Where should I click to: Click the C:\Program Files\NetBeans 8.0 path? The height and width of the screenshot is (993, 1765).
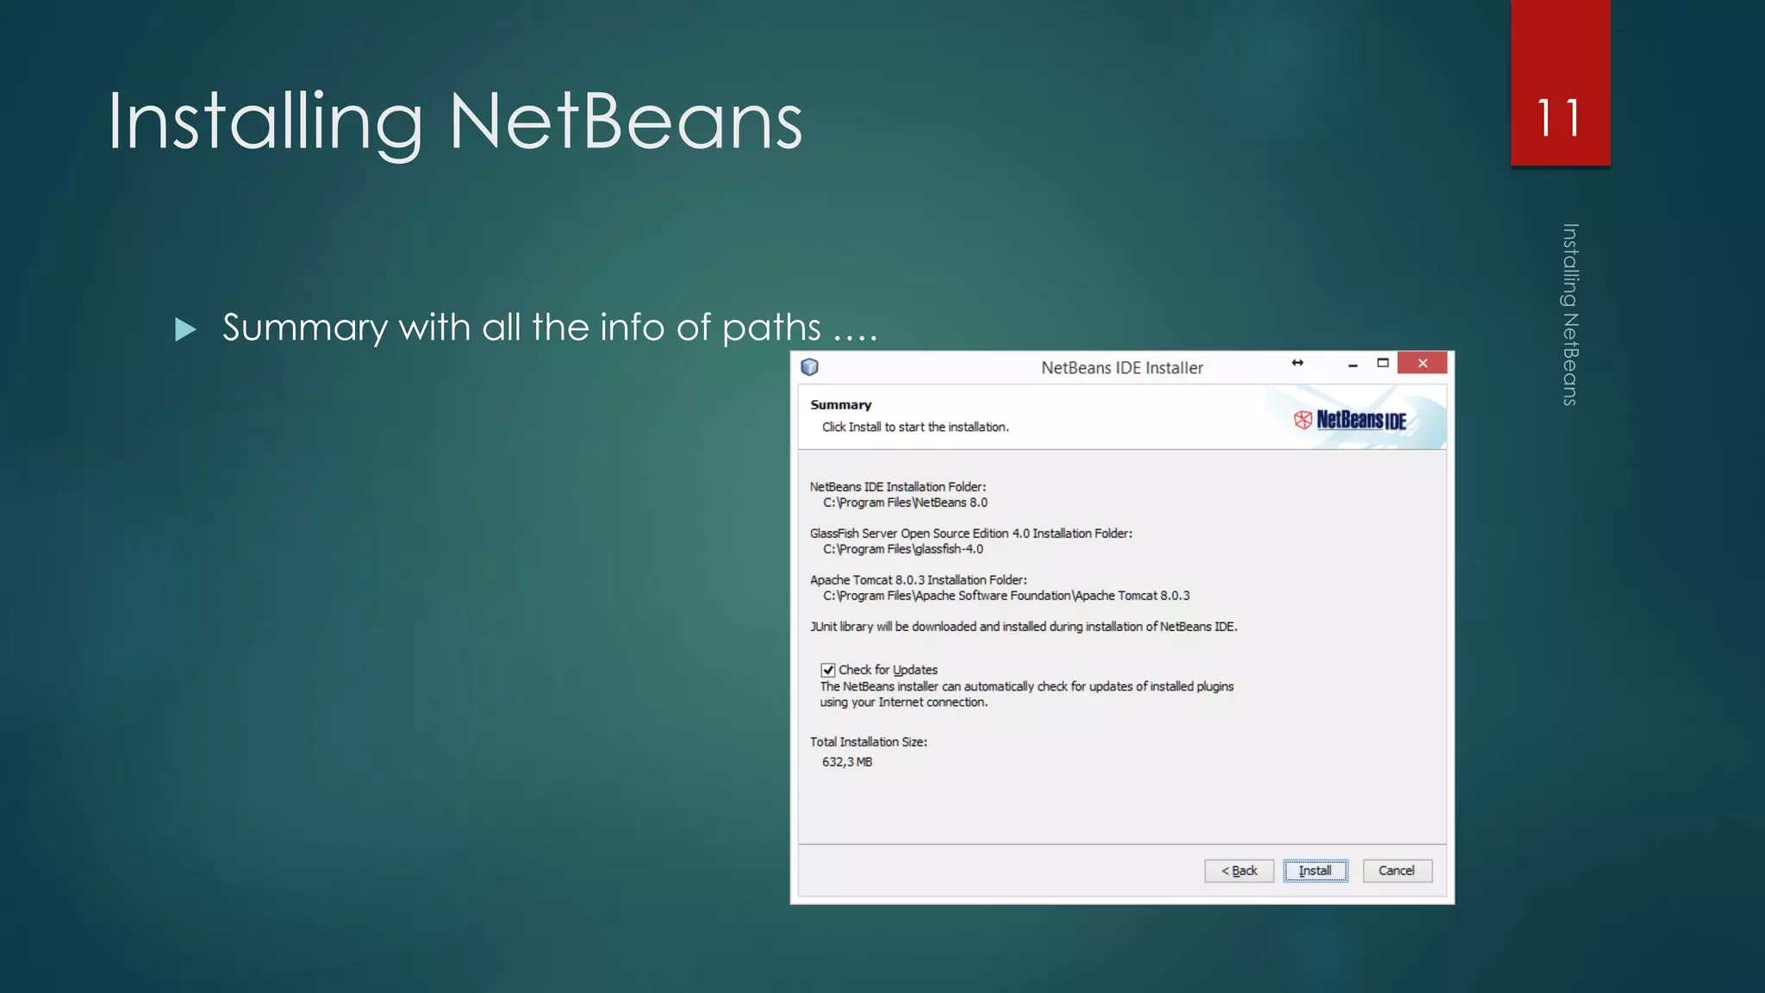(905, 503)
